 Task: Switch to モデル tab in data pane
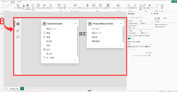(165, 18)
